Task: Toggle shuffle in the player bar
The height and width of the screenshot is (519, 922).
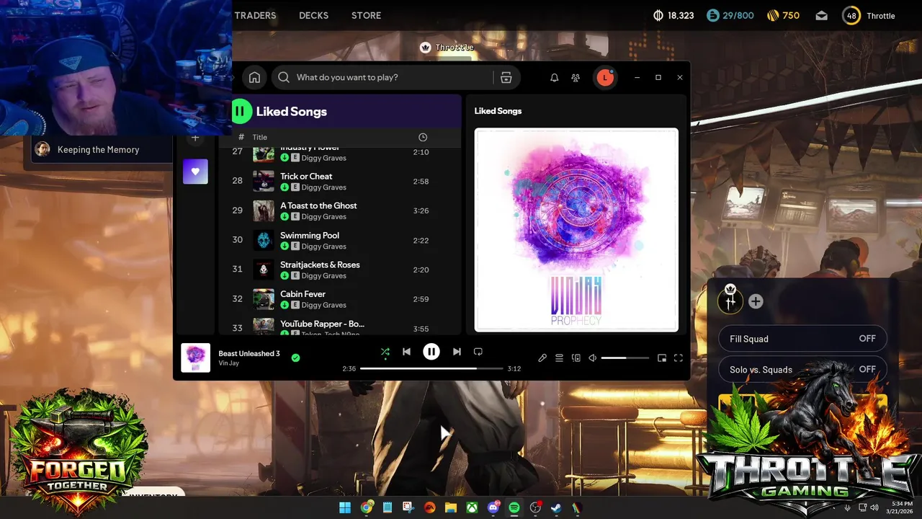Action: click(x=385, y=352)
